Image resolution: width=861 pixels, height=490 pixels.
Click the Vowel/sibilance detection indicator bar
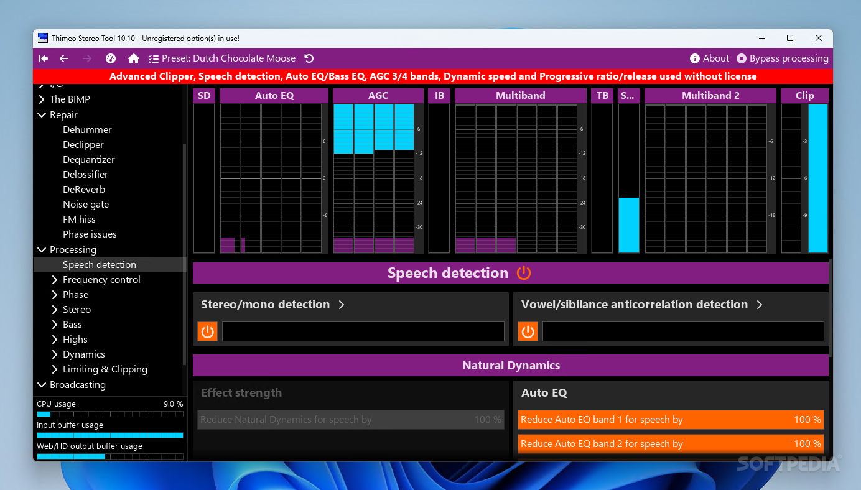(683, 331)
